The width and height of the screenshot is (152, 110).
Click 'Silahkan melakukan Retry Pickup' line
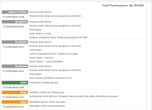[58, 38]
